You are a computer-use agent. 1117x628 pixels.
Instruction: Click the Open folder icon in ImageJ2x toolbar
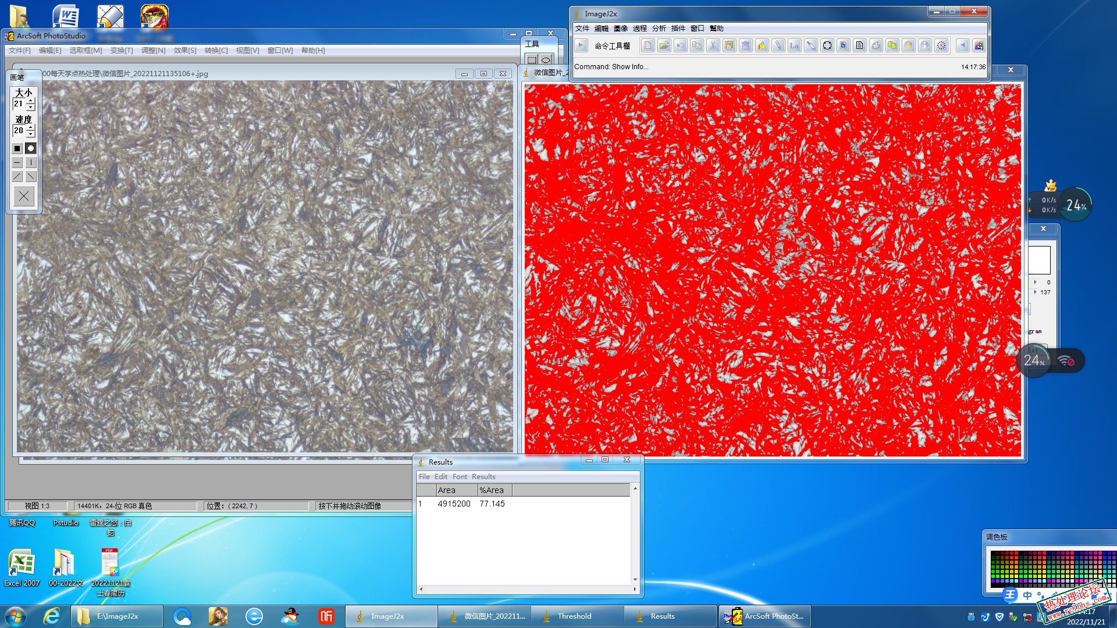point(664,45)
